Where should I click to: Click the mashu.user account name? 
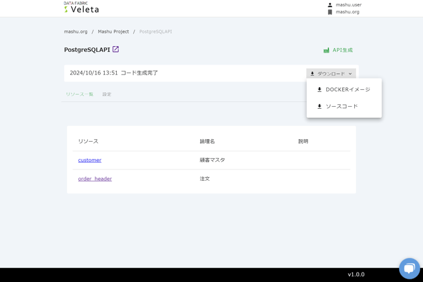tap(349, 5)
